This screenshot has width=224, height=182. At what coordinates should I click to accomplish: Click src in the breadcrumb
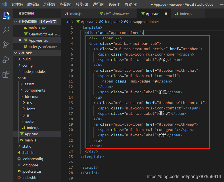pos(68,22)
